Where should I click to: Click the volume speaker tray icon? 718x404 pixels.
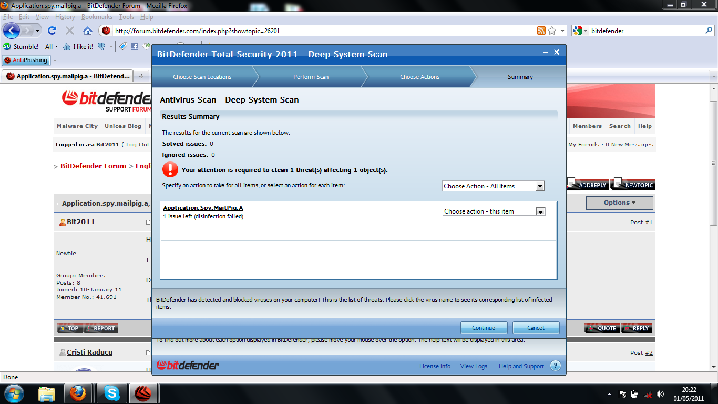pos(661,393)
